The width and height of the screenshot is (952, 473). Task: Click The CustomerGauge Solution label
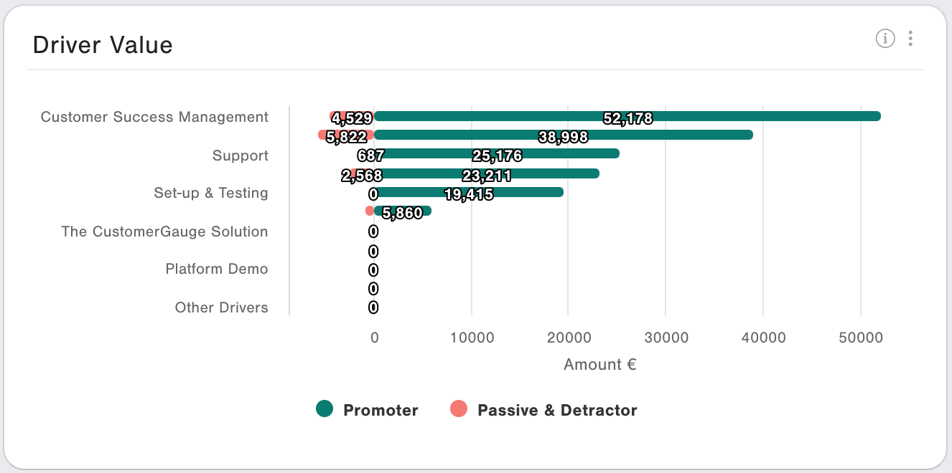(x=165, y=231)
